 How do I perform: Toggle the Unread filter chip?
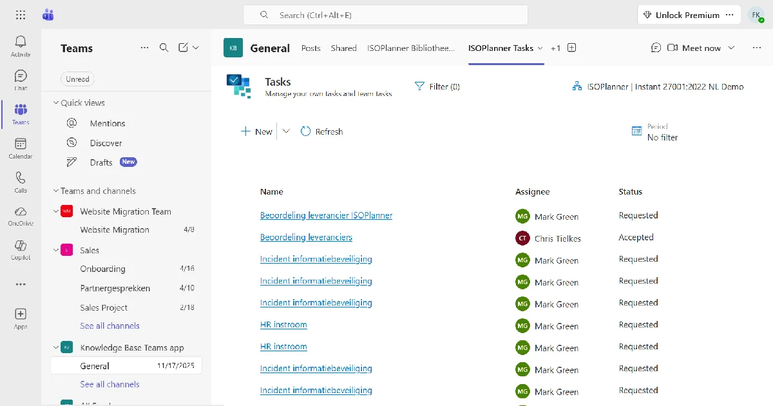(x=78, y=79)
